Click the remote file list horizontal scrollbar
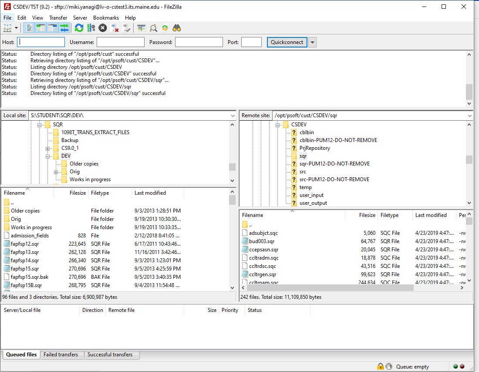This screenshot has height=372, width=479. [x=329, y=287]
